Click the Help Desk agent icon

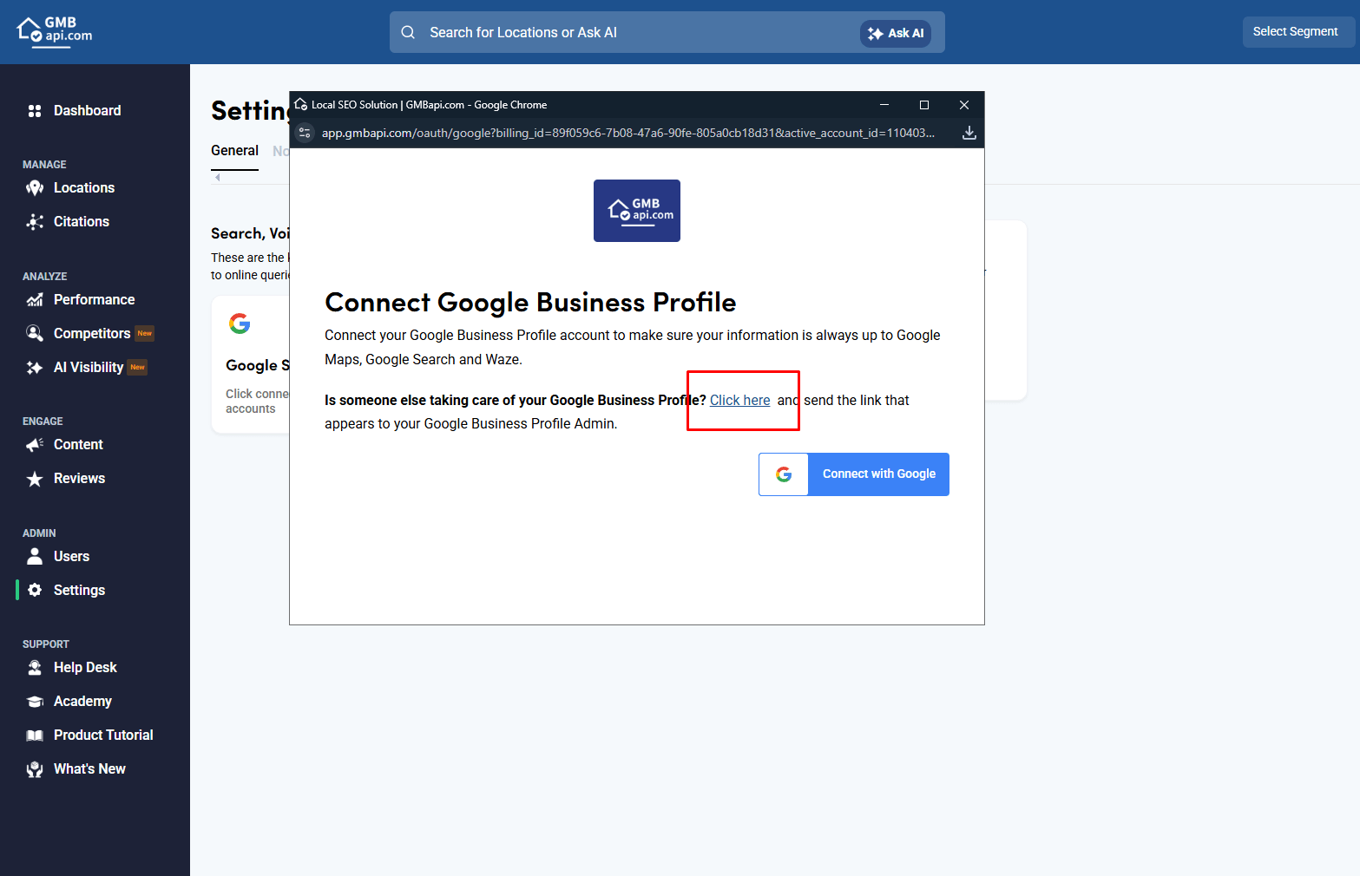35,668
